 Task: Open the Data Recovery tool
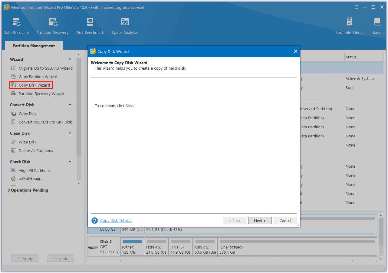[x=16, y=26]
